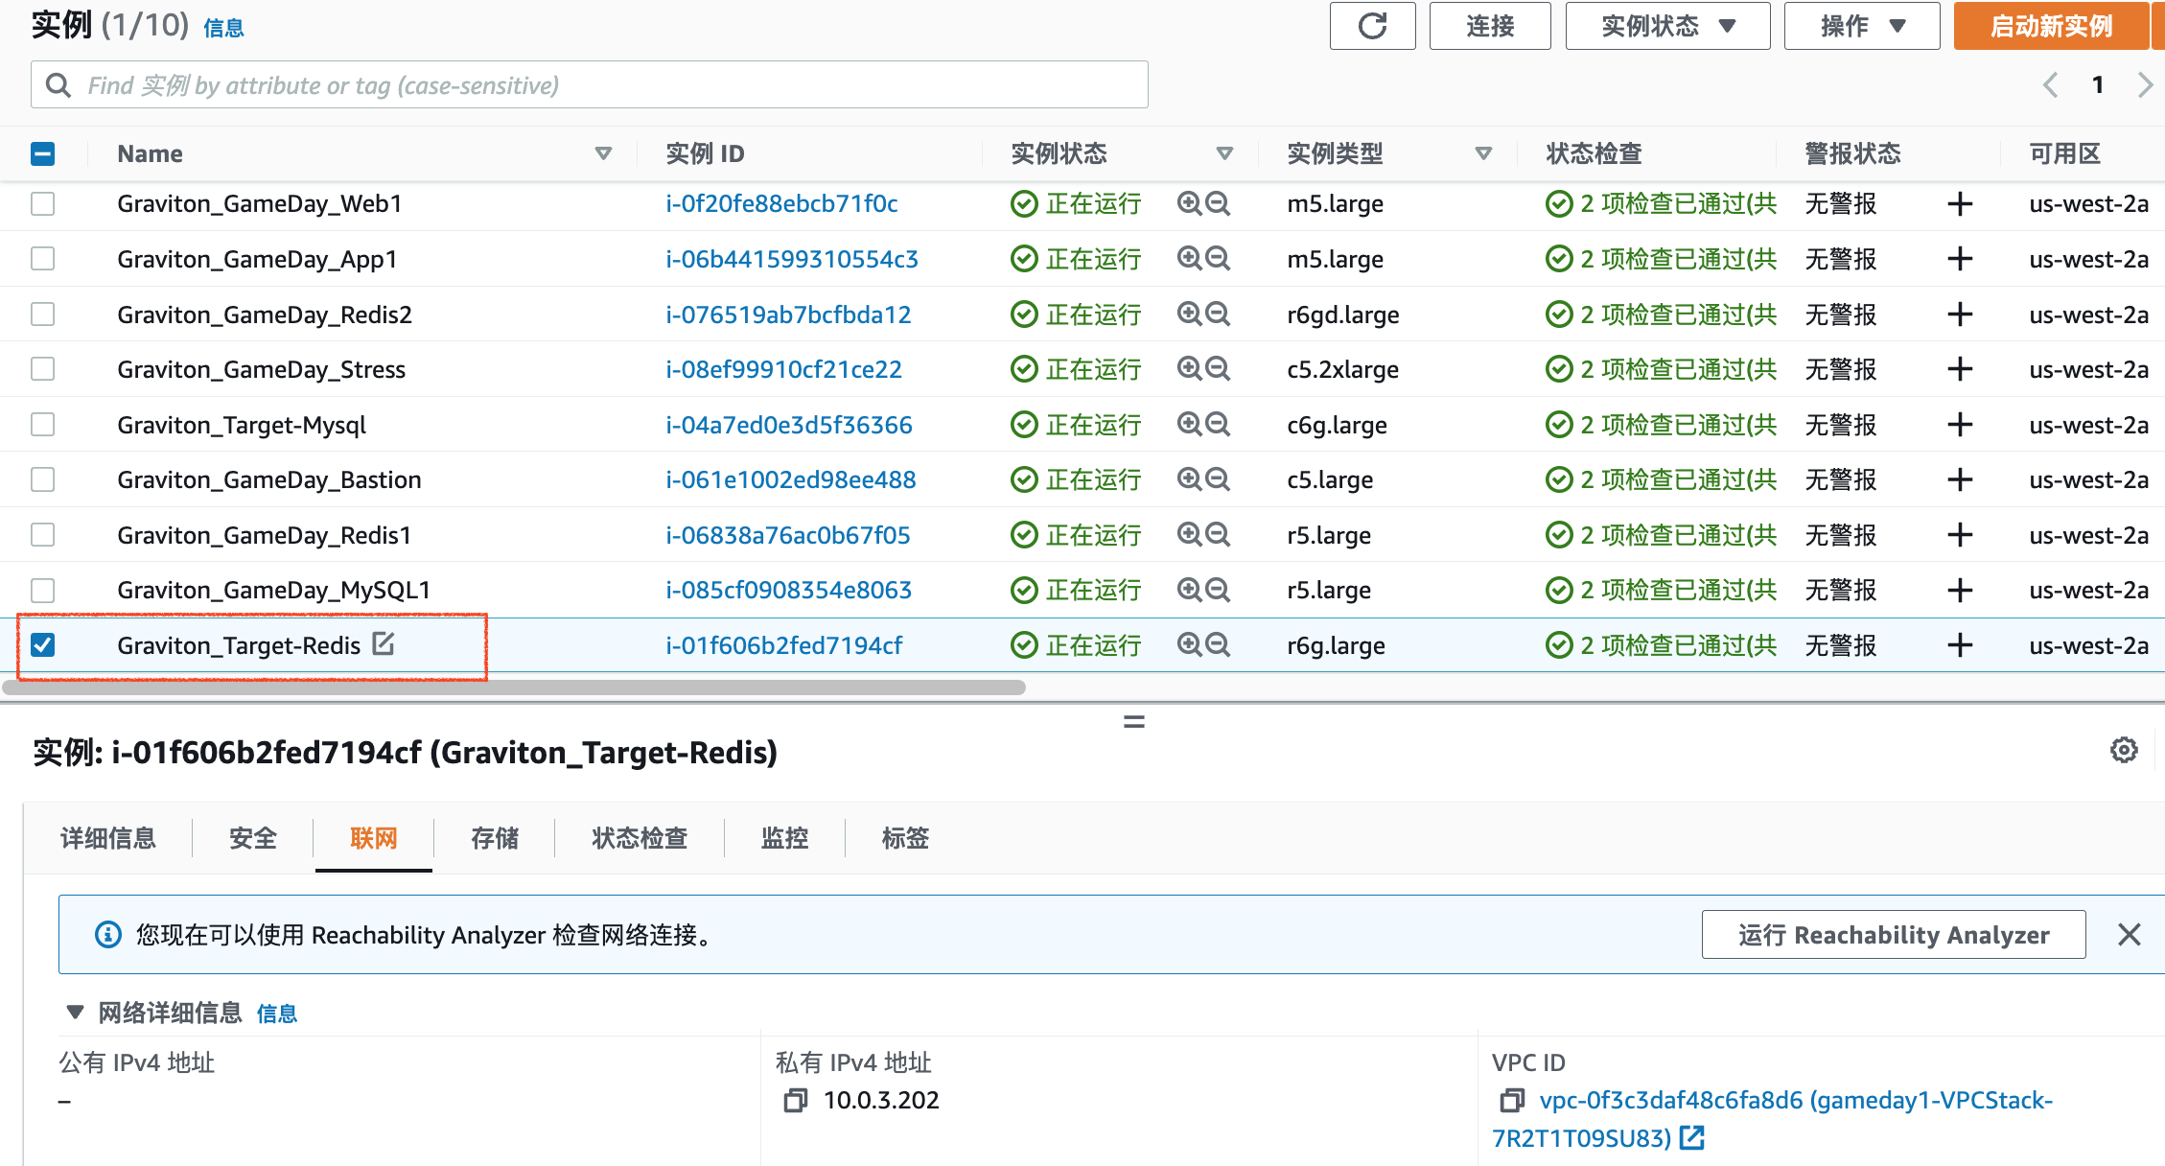This screenshot has width=2165, height=1166.
Task: Copy the VPC ID with copy icon
Action: coord(1512,1100)
